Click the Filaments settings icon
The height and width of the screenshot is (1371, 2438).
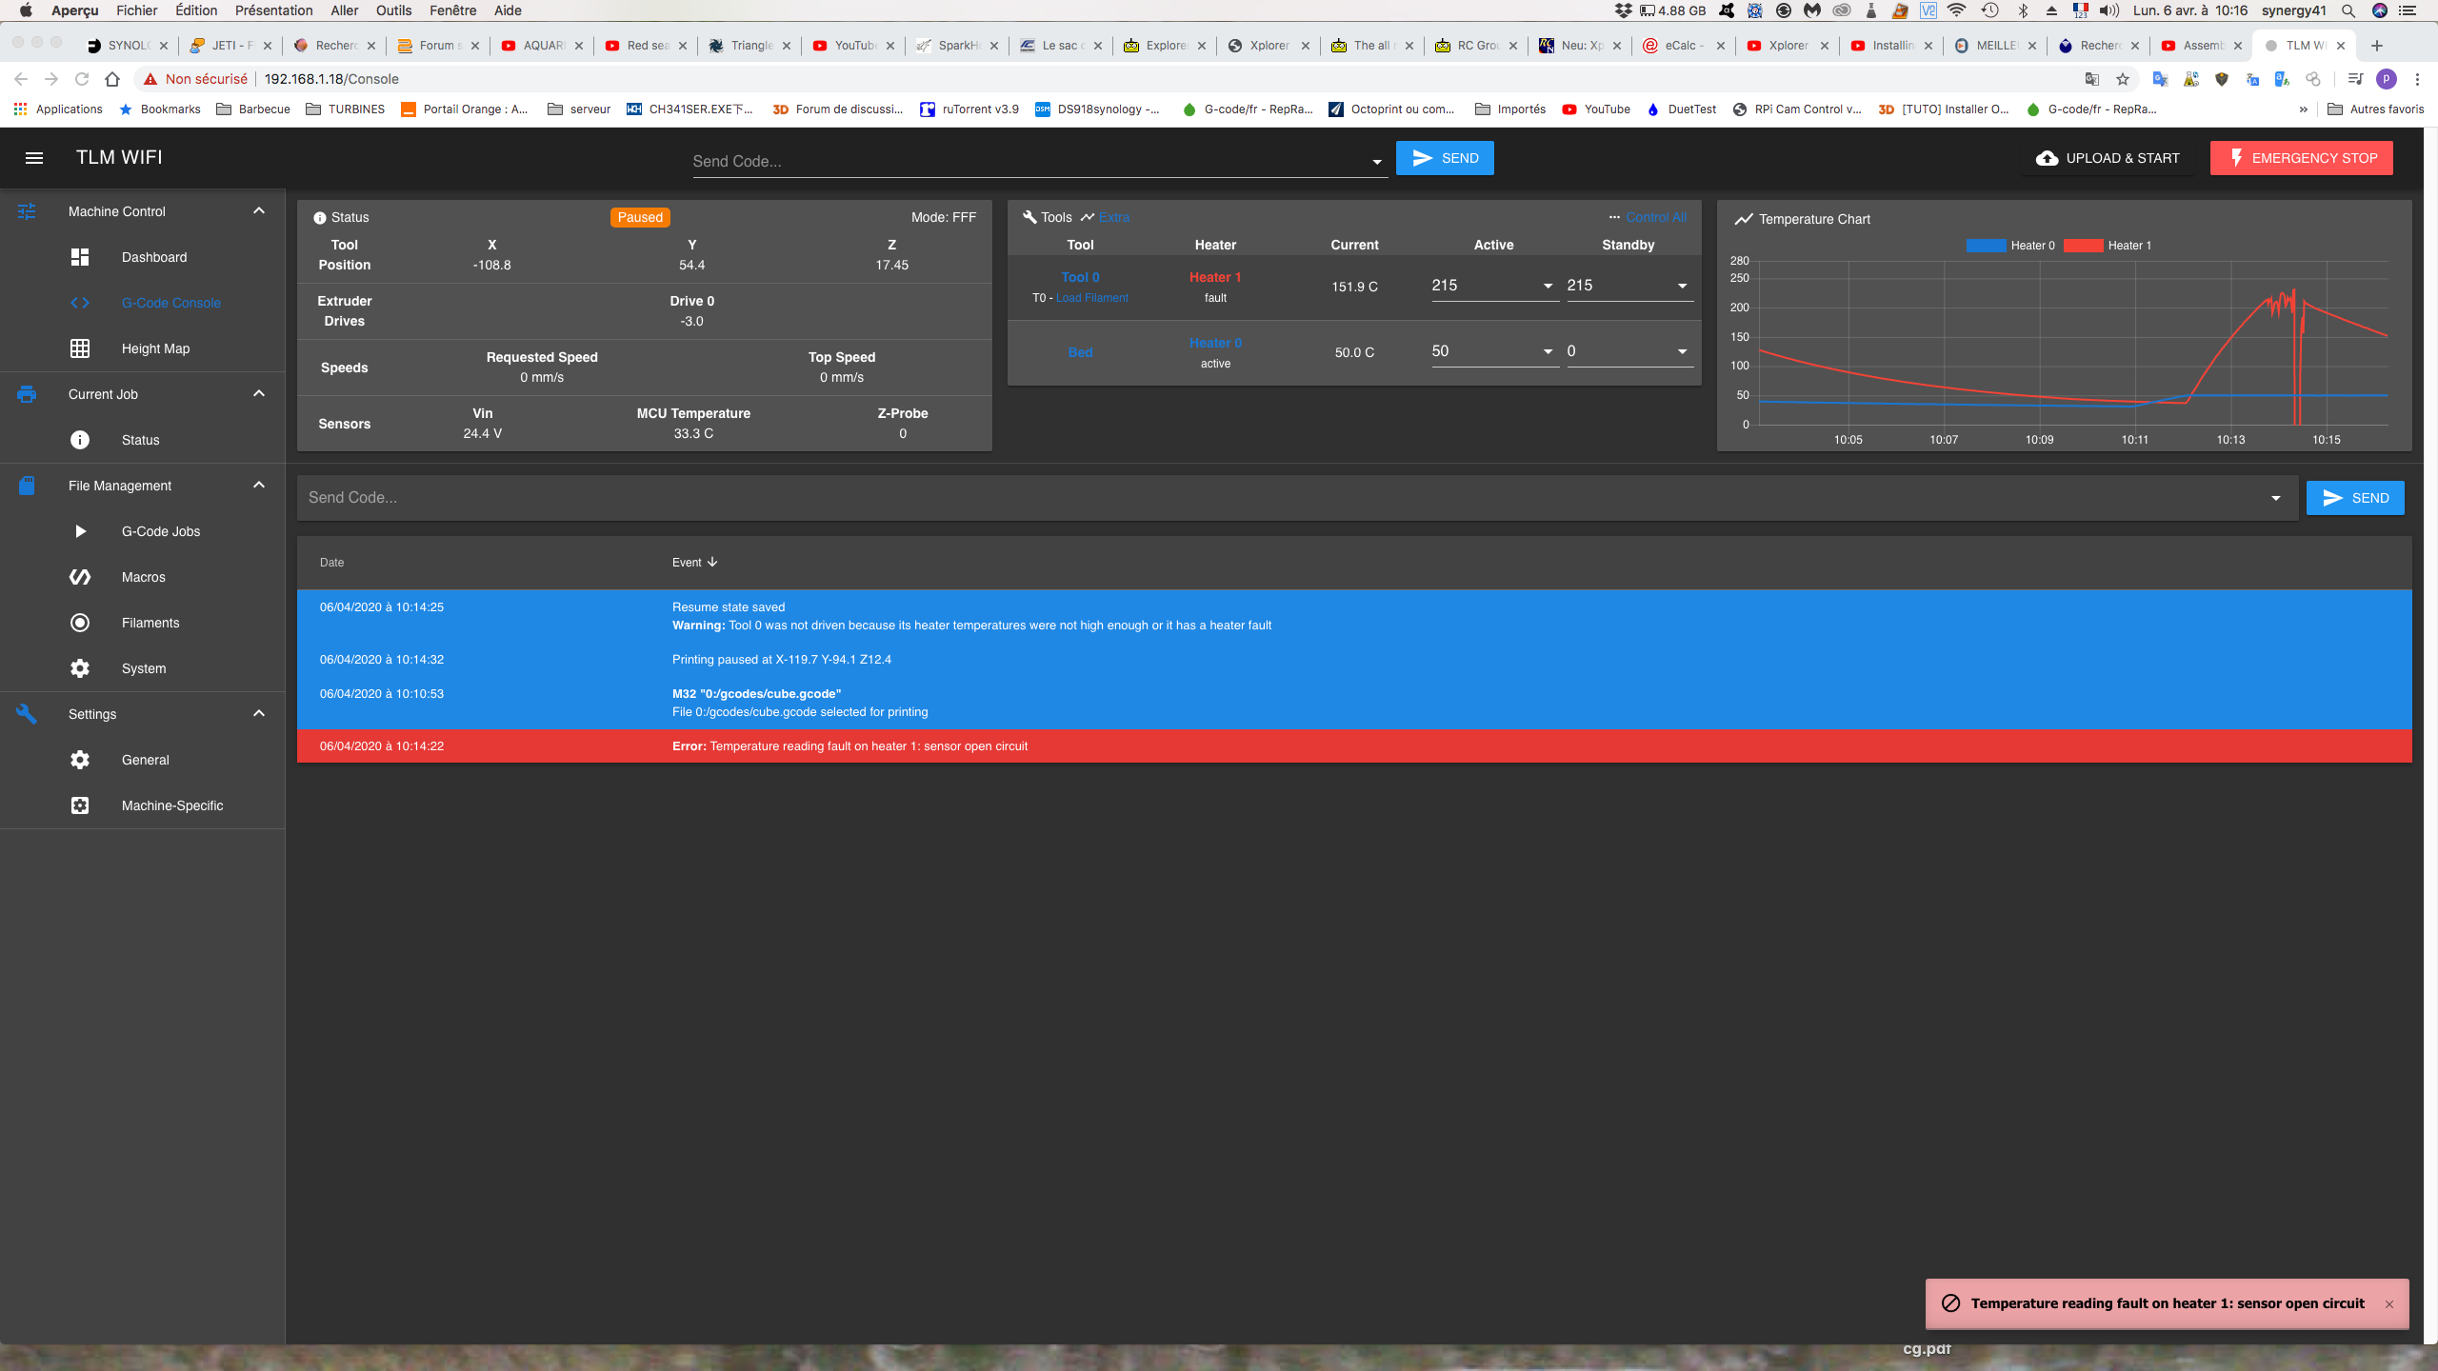click(x=79, y=621)
